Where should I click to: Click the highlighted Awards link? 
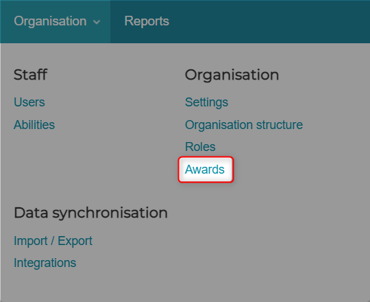[205, 170]
